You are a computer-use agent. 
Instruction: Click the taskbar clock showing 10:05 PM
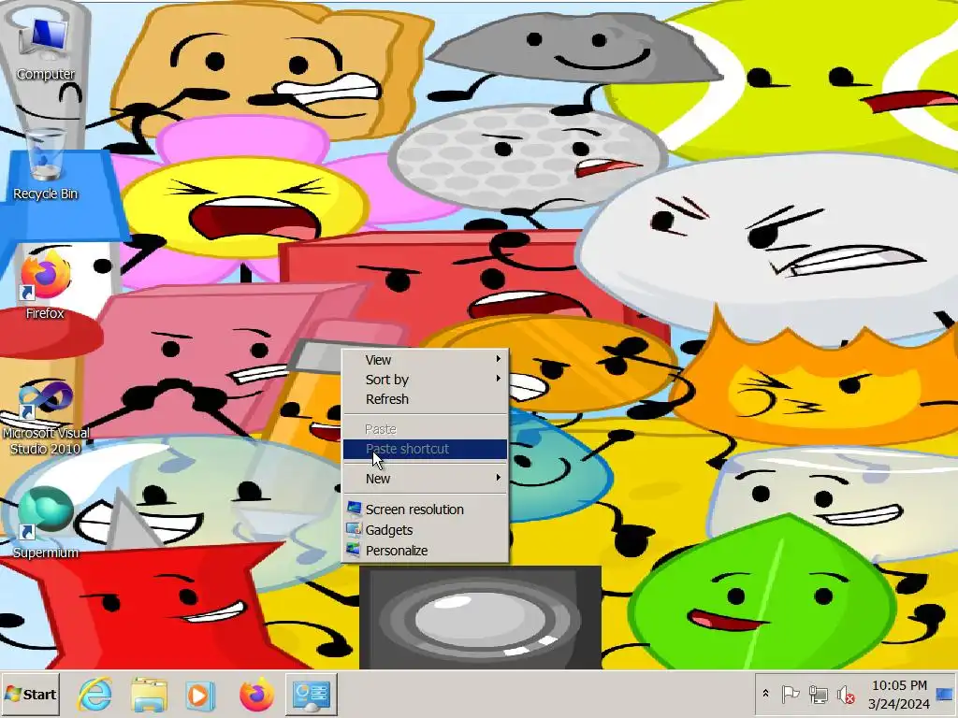coord(899,695)
